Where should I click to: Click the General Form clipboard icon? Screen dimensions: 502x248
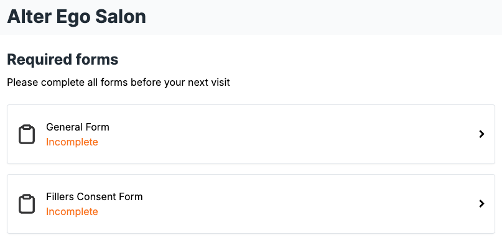(27, 134)
